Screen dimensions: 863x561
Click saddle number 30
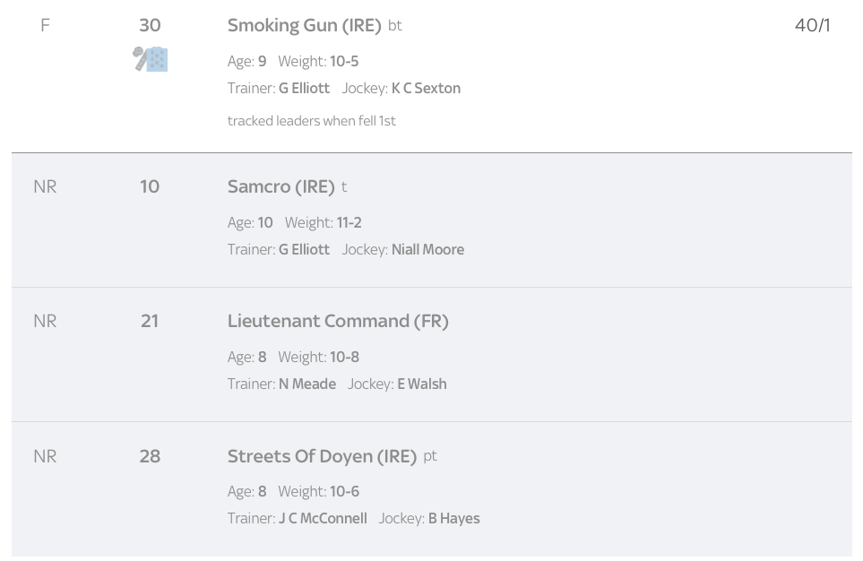click(150, 25)
